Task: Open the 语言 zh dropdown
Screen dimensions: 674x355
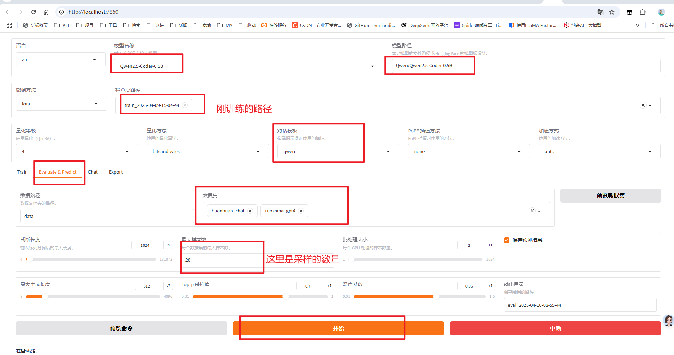Action: [61, 59]
